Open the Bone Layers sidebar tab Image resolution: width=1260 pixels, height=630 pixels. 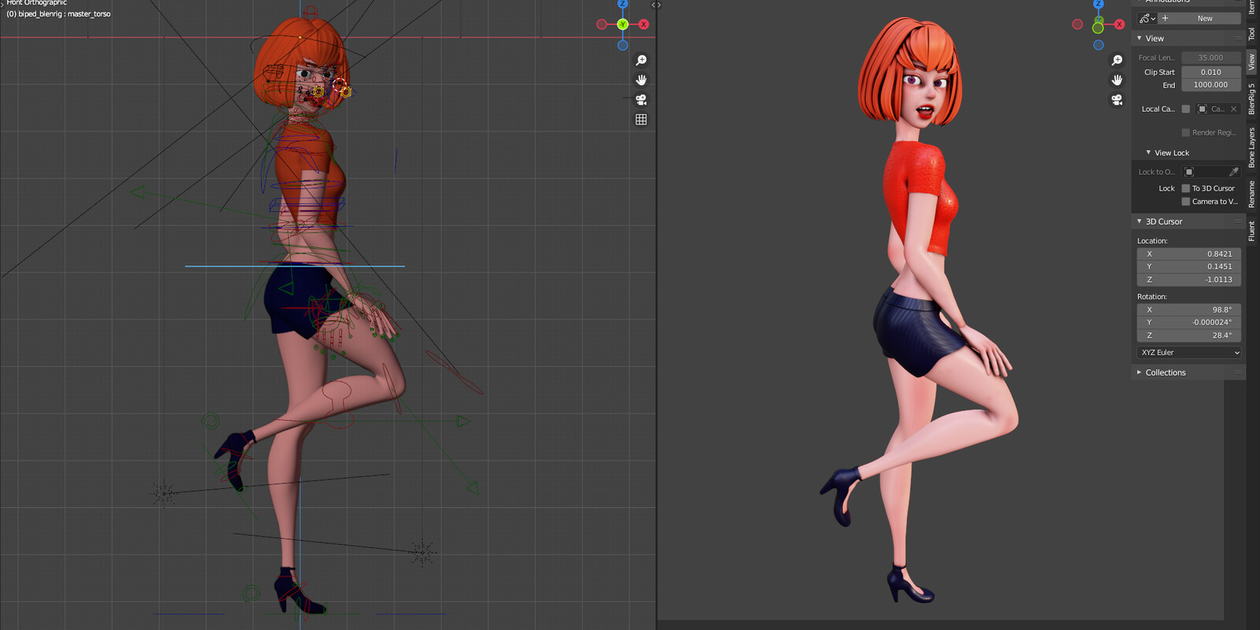pos(1251,147)
